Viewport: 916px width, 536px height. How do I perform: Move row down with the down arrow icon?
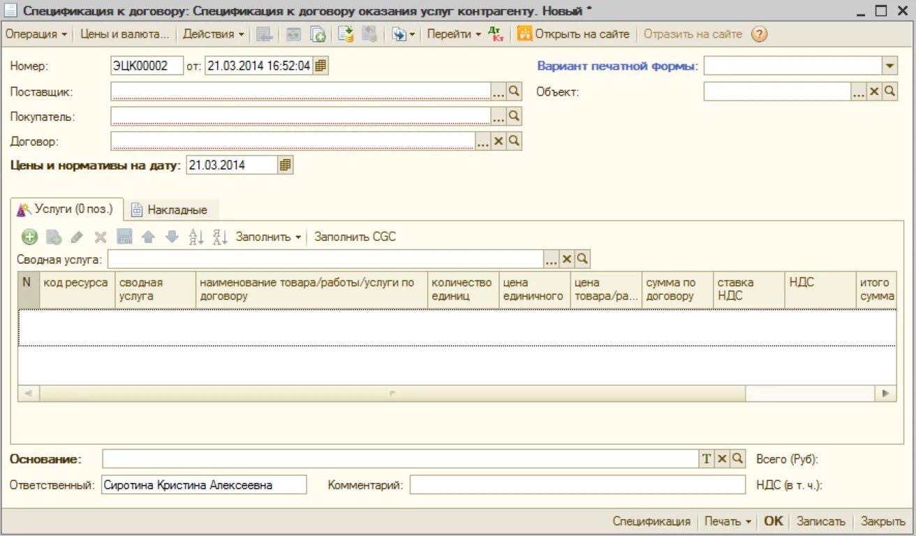tap(172, 237)
